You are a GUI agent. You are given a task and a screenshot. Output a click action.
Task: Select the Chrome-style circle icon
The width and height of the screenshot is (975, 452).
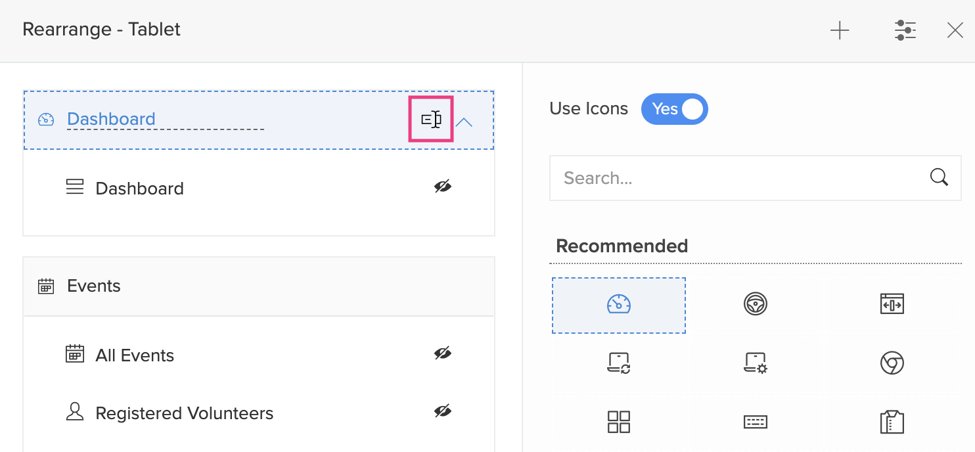892,363
